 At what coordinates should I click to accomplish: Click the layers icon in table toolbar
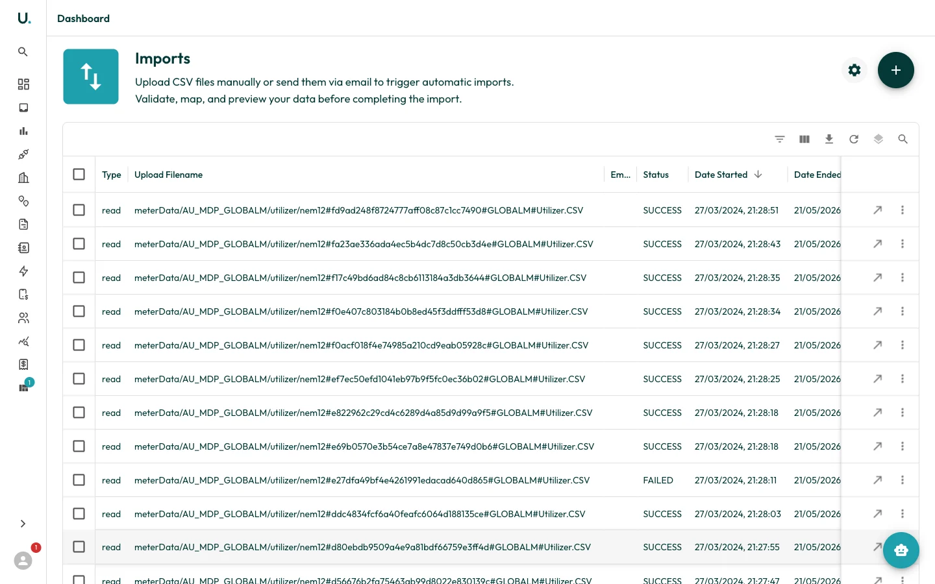(x=879, y=139)
